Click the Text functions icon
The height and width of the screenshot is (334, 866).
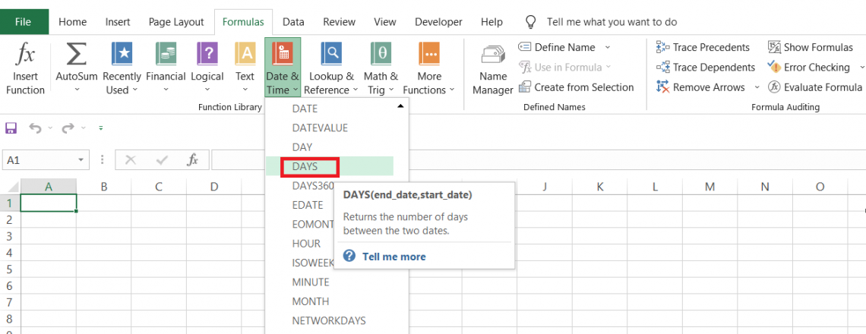coord(245,55)
